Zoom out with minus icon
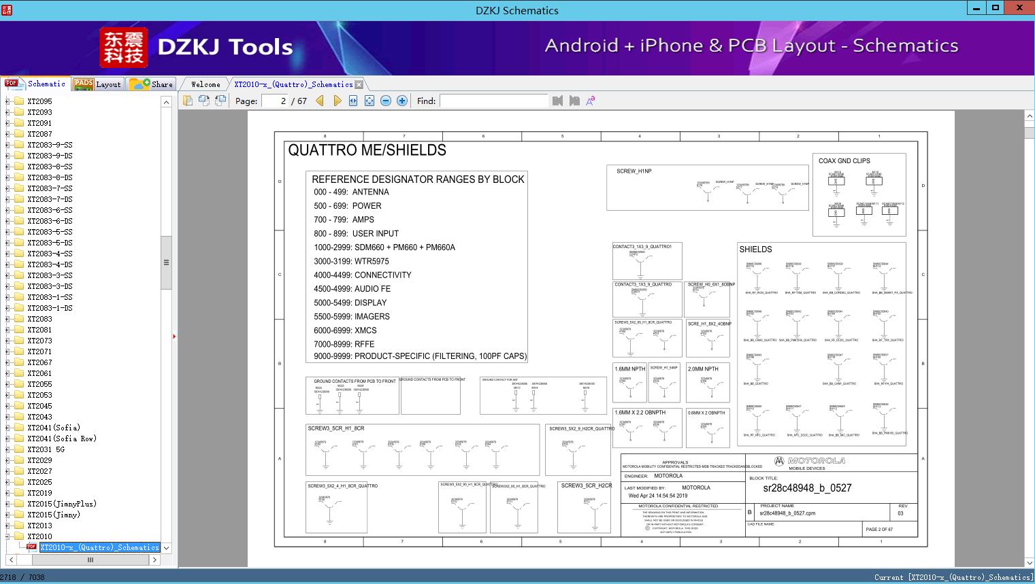 pos(386,101)
